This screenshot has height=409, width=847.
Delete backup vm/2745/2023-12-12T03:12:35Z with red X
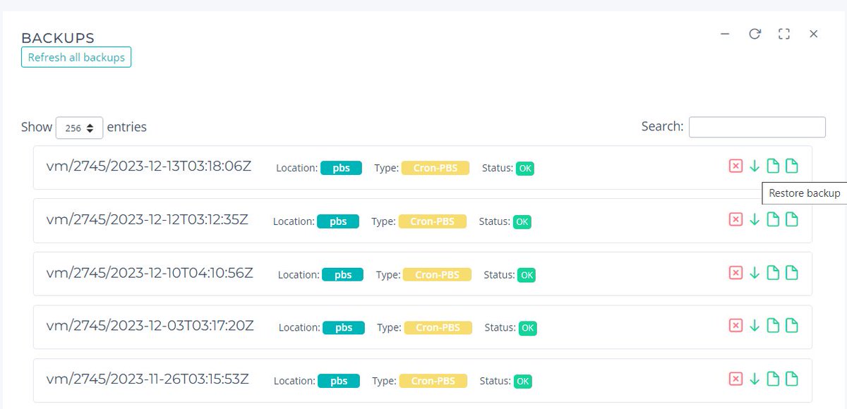coord(735,219)
